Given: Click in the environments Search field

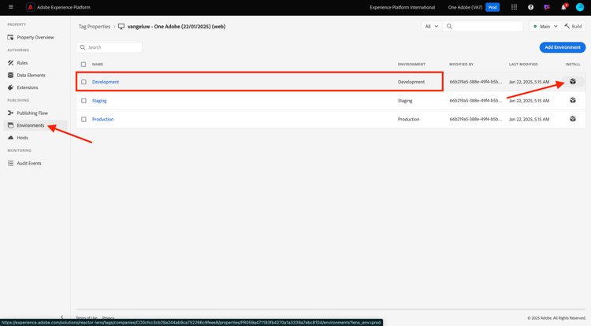Looking at the screenshot, I should pos(110,47).
